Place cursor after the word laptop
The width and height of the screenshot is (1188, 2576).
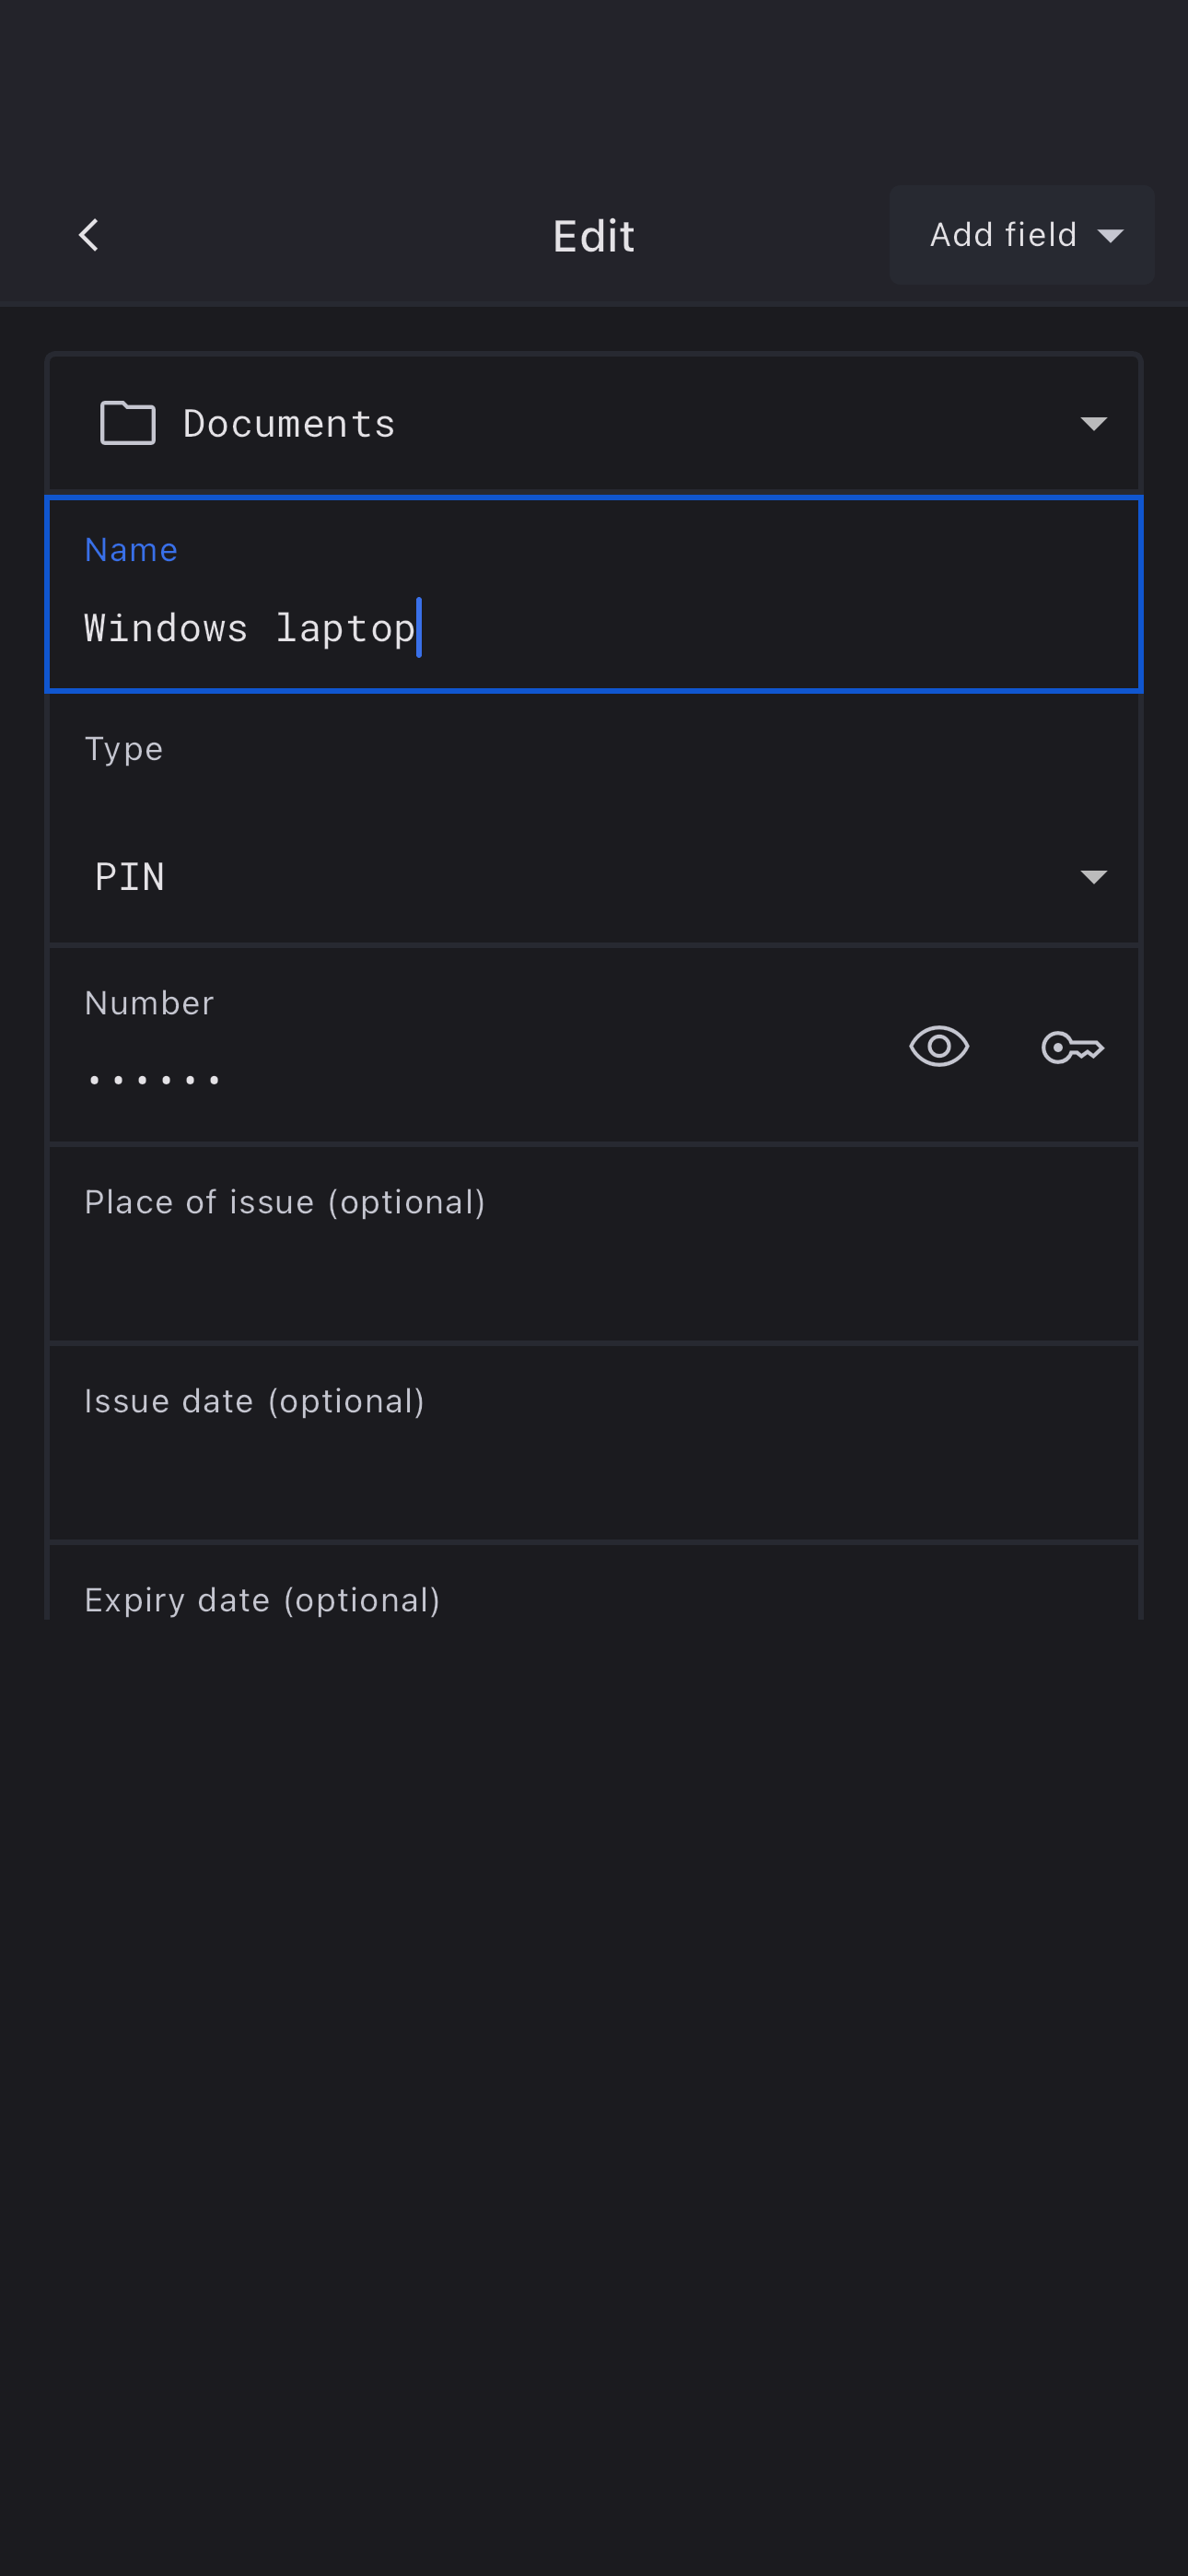[x=418, y=628]
